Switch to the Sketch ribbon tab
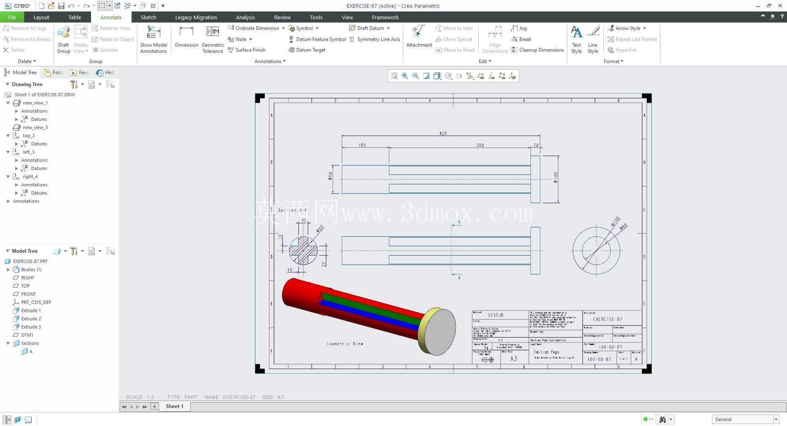The width and height of the screenshot is (787, 426). [x=148, y=17]
